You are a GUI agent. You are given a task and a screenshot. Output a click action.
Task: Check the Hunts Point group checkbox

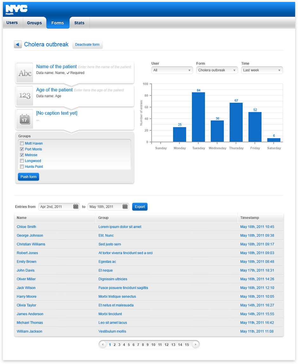pyautogui.click(x=22, y=166)
